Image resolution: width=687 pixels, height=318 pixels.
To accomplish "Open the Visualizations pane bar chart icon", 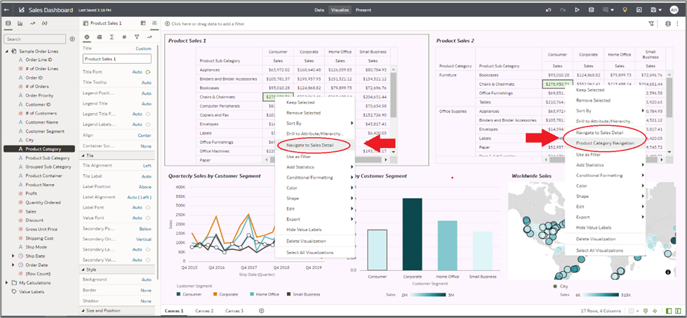I will coord(20,23).
